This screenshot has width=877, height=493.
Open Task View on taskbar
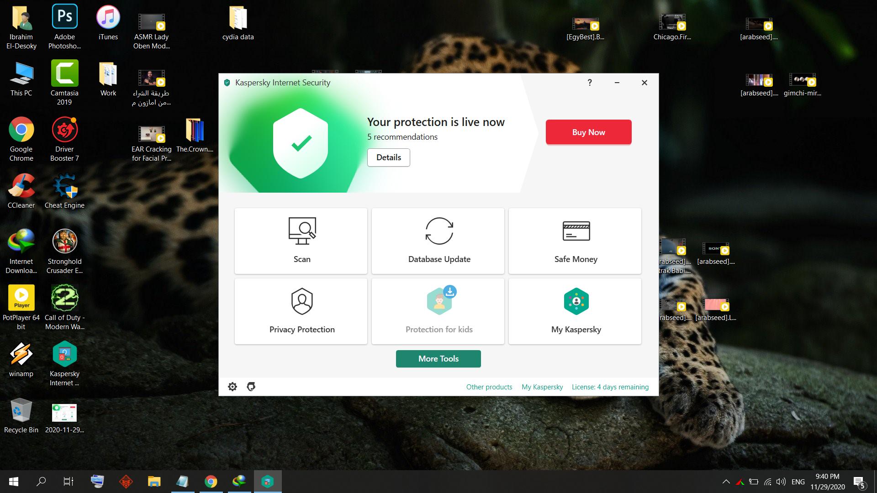point(69,482)
